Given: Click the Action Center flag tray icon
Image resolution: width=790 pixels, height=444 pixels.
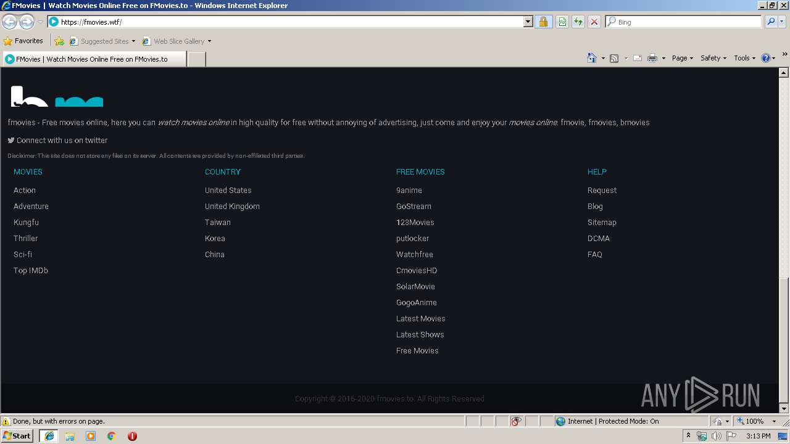Looking at the screenshot, I should coord(731,436).
